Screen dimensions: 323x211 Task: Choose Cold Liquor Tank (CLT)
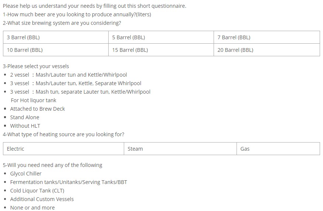tap(37, 191)
